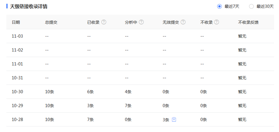Click the 天级链接收录详情 section title
This screenshot has width=279, height=132.
pyautogui.click(x=29, y=7)
